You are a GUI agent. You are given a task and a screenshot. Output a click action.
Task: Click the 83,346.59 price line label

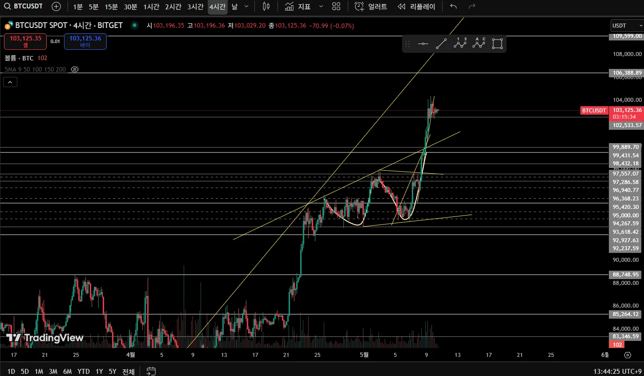(x=626, y=336)
